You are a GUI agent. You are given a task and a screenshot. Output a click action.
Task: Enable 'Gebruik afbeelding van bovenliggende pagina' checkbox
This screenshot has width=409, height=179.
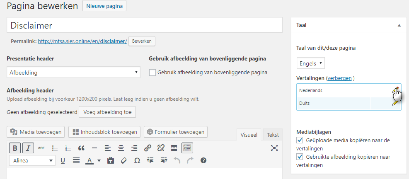pyautogui.click(x=152, y=73)
